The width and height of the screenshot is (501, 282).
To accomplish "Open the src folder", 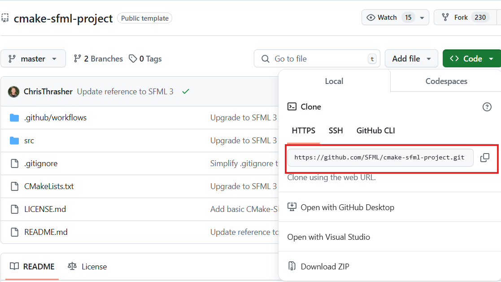I will point(29,141).
